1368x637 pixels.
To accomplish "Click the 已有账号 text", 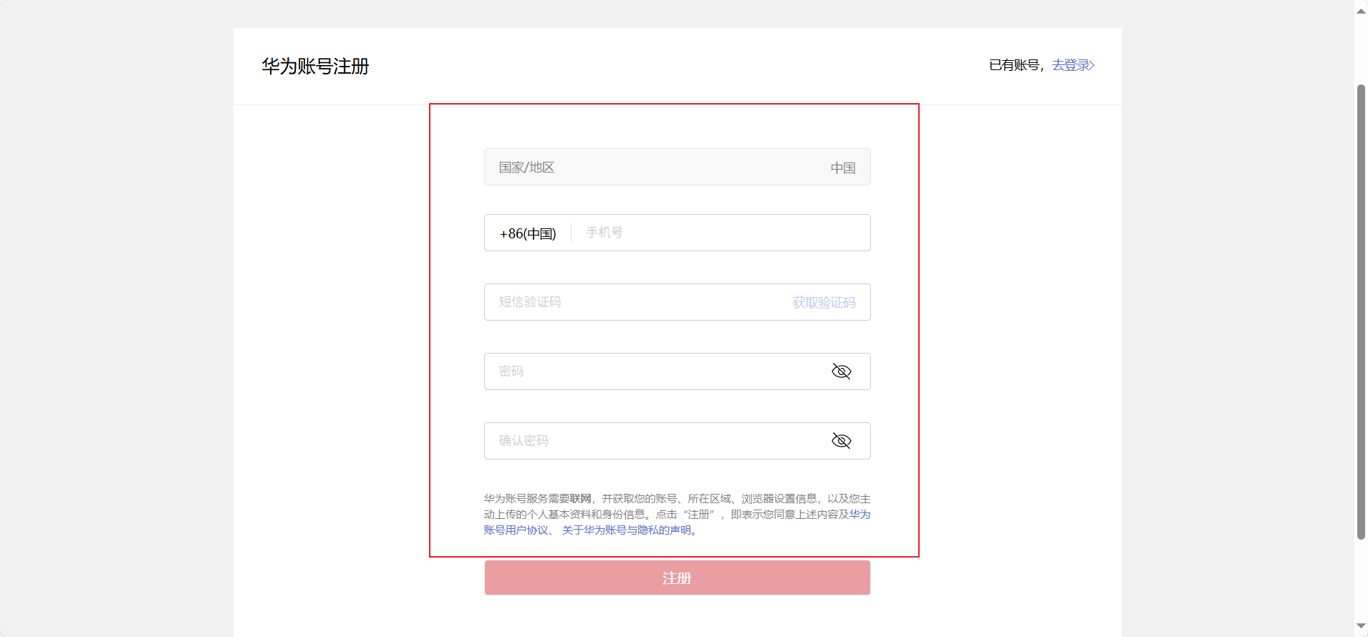I will [1014, 65].
